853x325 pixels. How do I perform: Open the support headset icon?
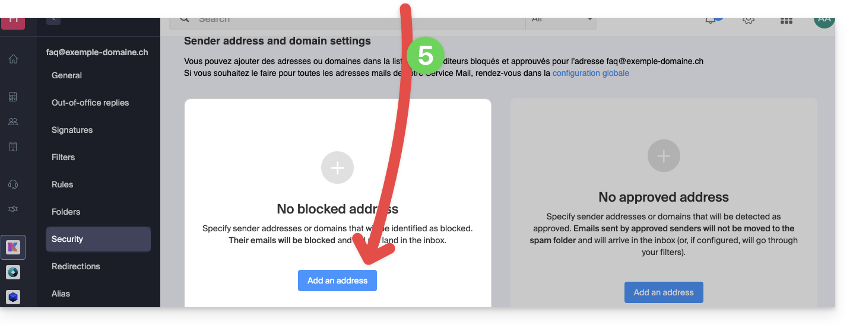coord(13,184)
